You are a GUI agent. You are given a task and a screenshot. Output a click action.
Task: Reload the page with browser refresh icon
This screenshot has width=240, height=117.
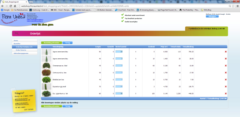pyautogui.click(x=11, y=6)
